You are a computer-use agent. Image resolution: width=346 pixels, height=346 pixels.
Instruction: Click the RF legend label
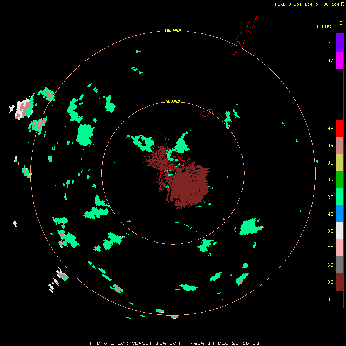(330, 43)
